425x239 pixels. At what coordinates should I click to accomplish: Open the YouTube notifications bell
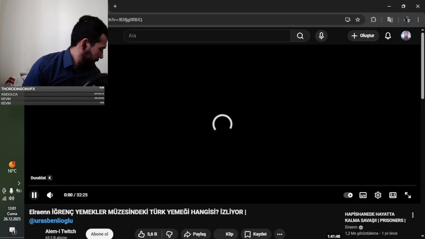388,36
